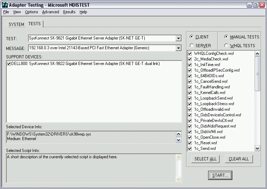Toggle 1c_64BitOIDs.wsf checkbox
Image resolution: width=267 pixels, height=189 pixels.
click(190, 76)
